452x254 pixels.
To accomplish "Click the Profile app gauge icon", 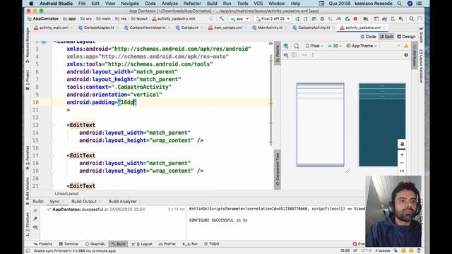I will click(x=339, y=19).
